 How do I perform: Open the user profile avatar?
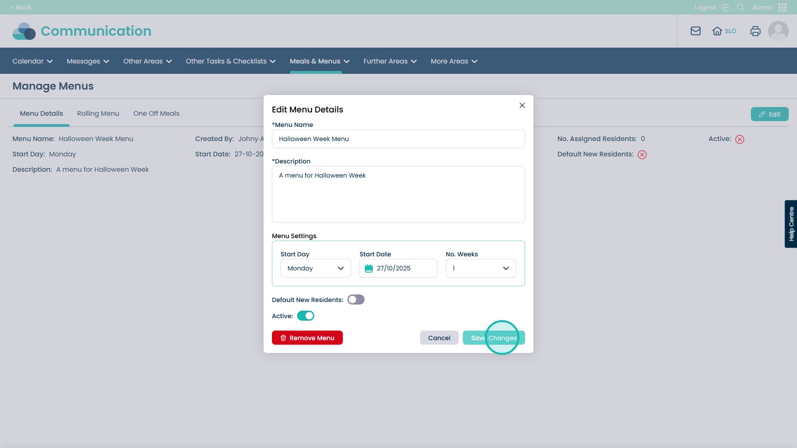[778, 31]
